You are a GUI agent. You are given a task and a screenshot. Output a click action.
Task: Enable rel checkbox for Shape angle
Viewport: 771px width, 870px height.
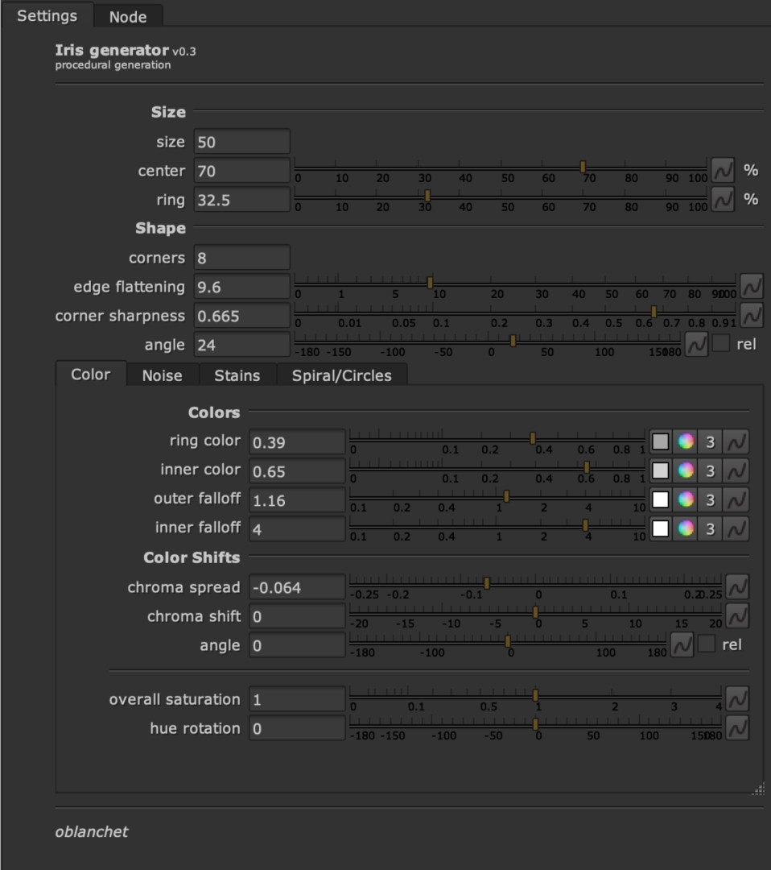click(x=721, y=344)
